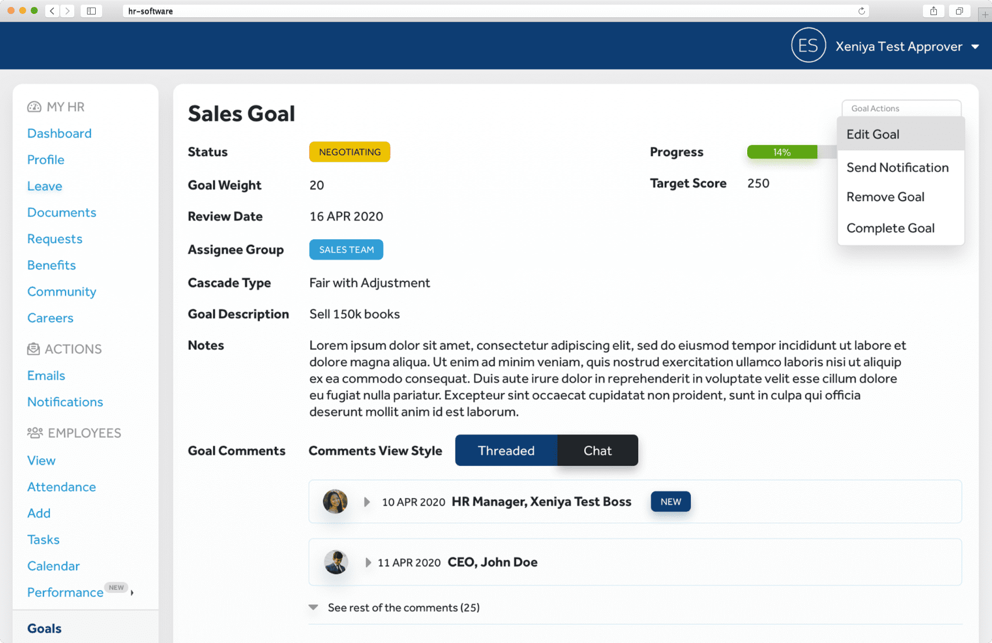Image resolution: width=992 pixels, height=643 pixels.
Task: Click the Complete Goal option
Action: (890, 227)
